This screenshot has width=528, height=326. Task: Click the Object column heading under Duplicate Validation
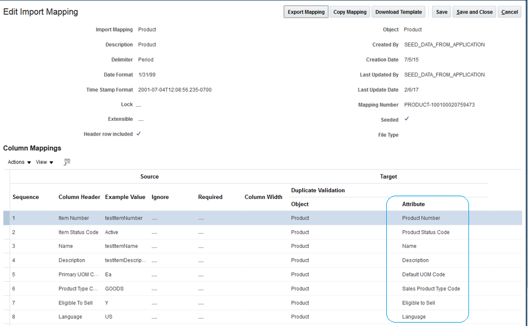pos(299,204)
